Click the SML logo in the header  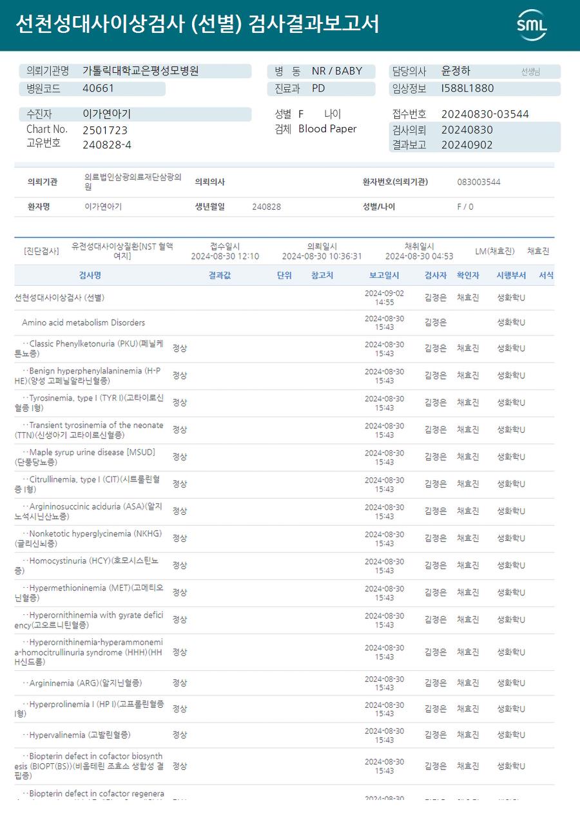point(532,25)
